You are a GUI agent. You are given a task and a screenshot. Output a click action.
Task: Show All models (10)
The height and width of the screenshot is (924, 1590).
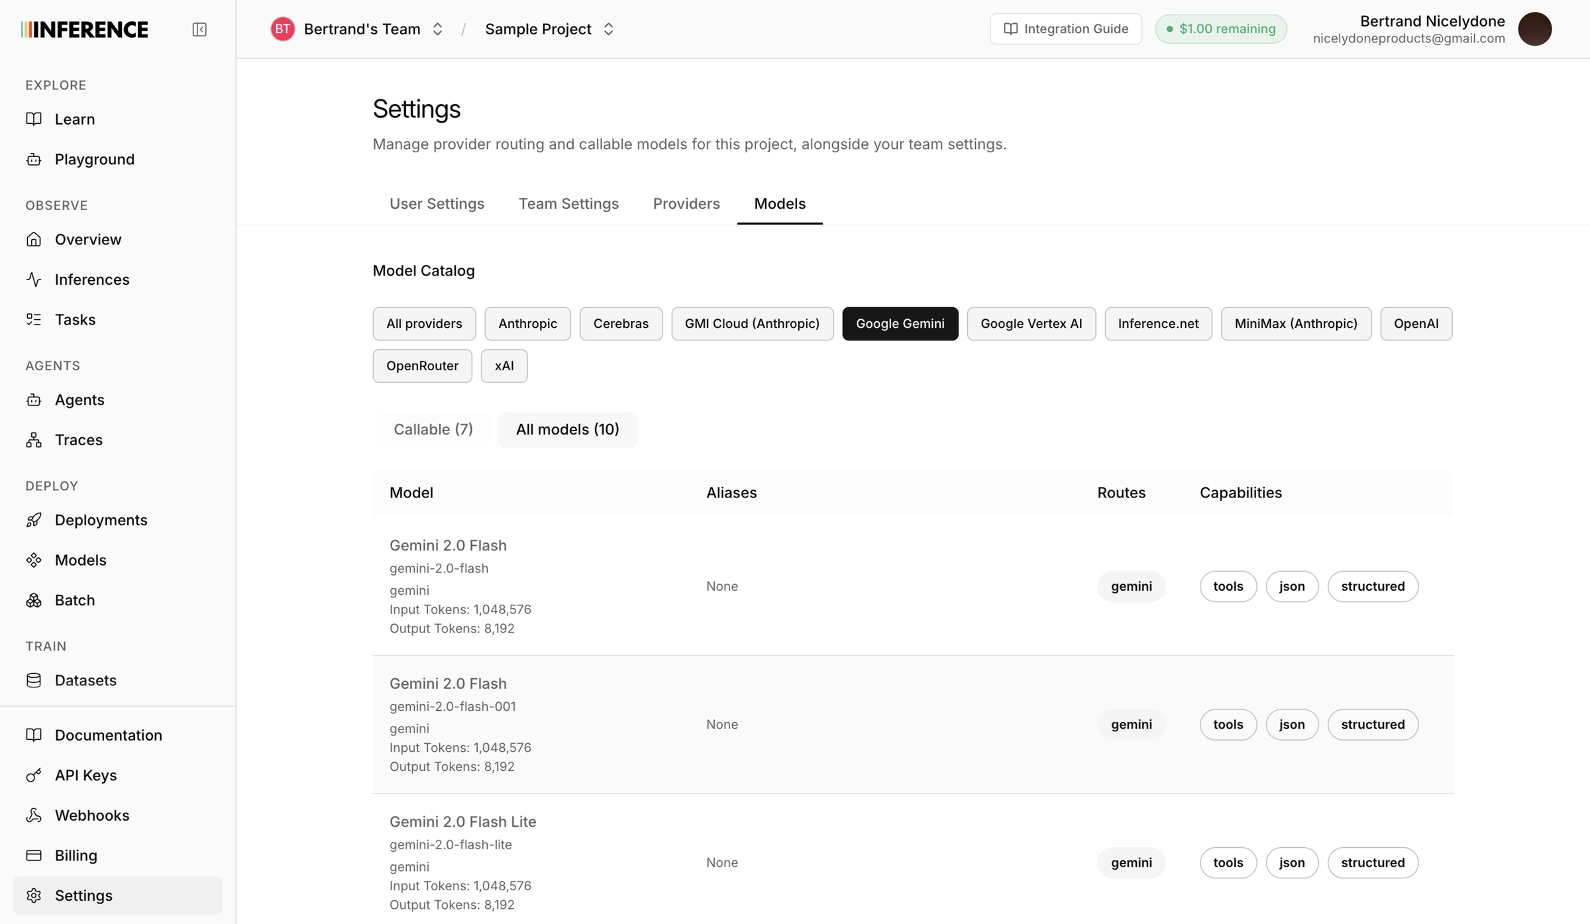(x=567, y=429)
